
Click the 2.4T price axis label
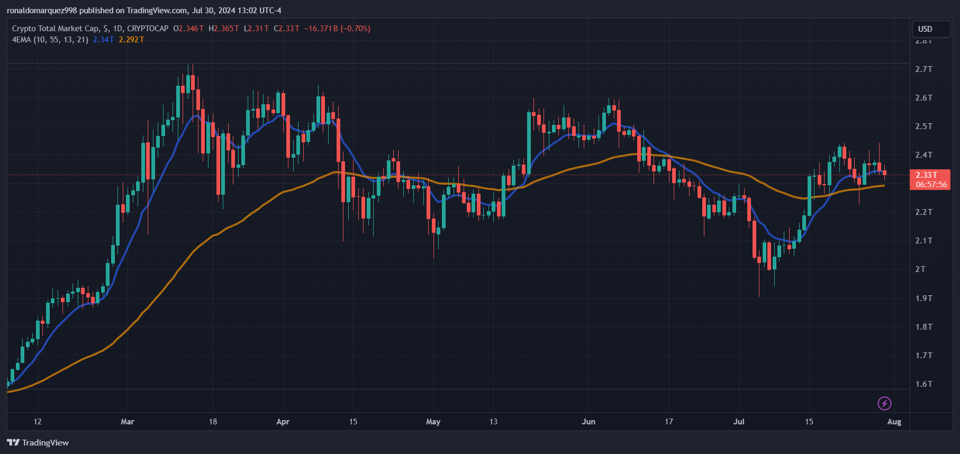(924, 155)
